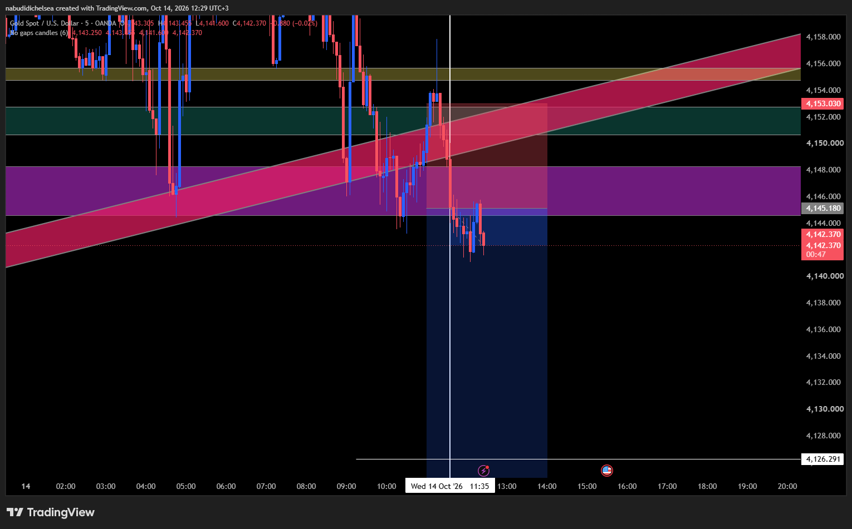Screen dimensions: 852x529
Task: Click the 09:00 time axis label
Action: tap(346, 486)
